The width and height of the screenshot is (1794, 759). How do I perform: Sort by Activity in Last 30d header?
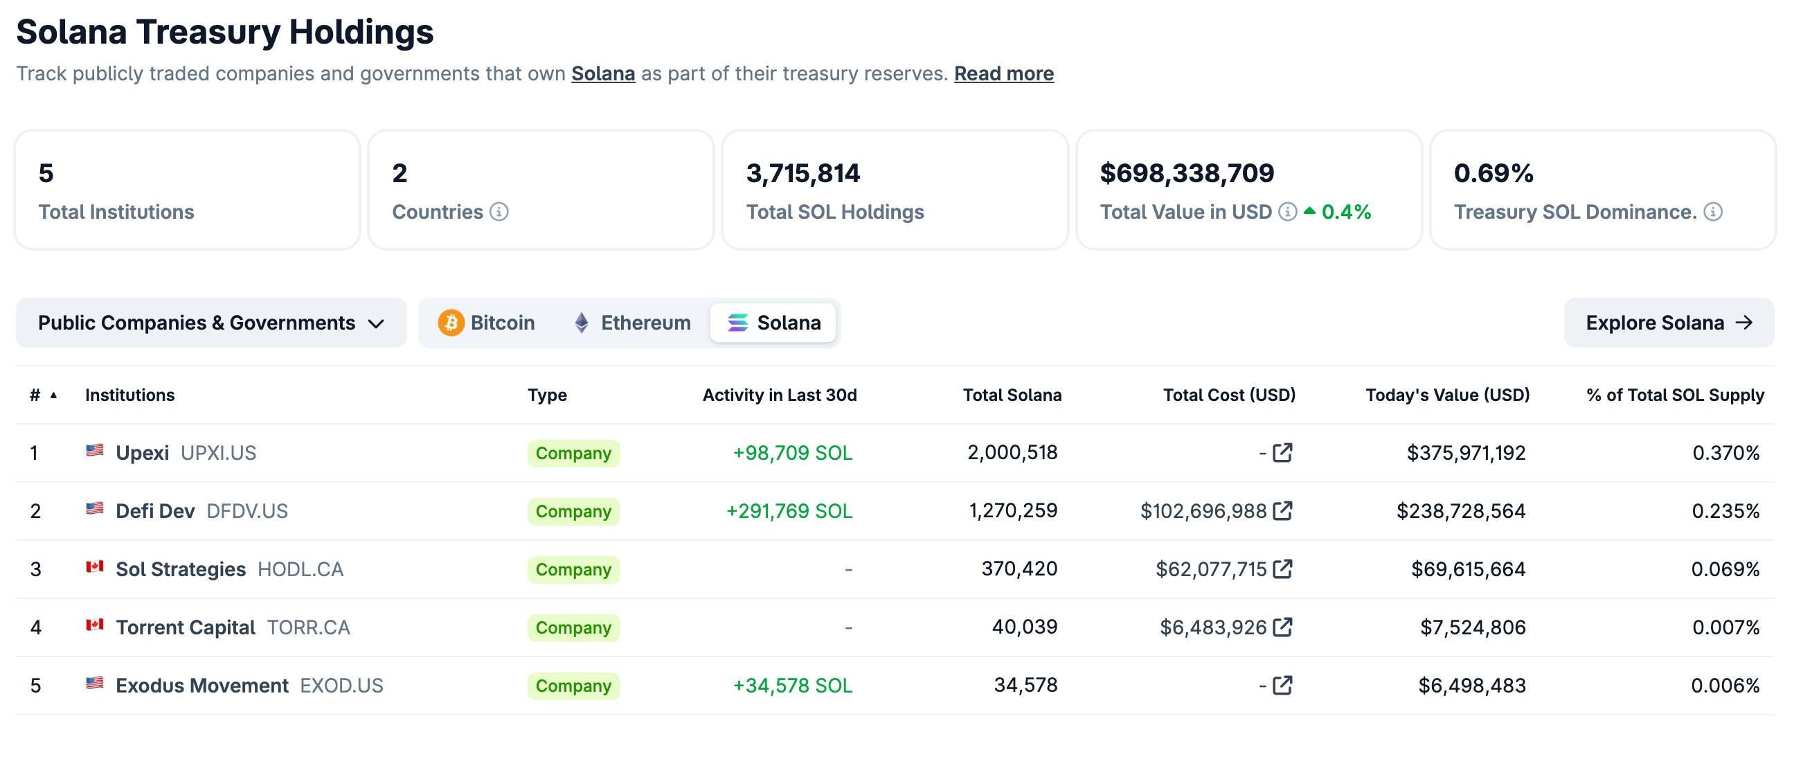780,395
